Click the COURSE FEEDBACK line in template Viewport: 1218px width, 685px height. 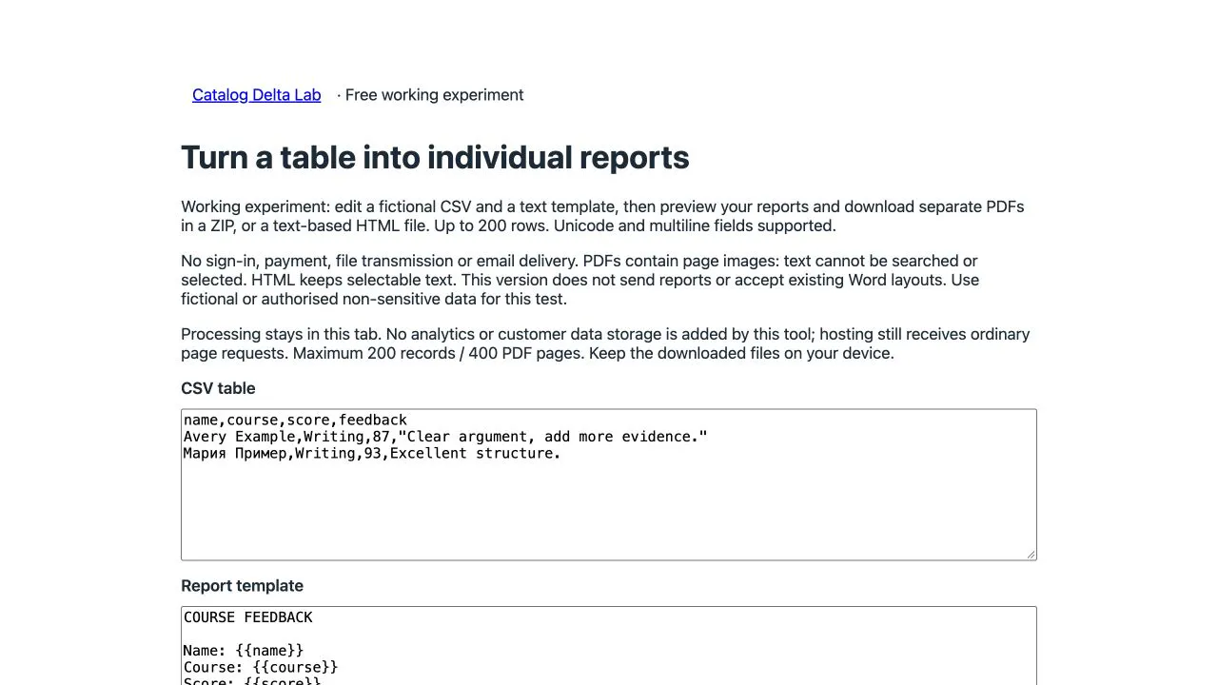tap(247, 617)
